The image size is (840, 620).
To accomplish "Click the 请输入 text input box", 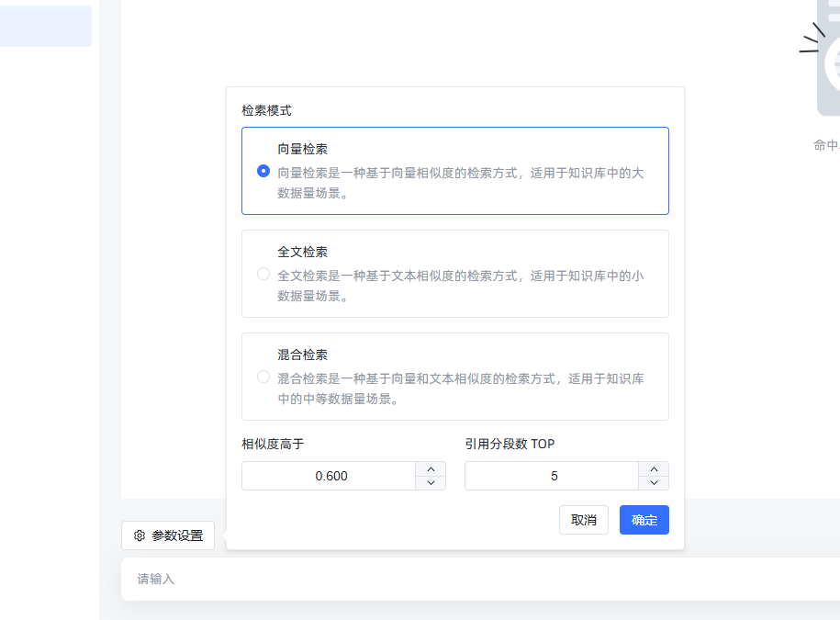I will (480, 579).
